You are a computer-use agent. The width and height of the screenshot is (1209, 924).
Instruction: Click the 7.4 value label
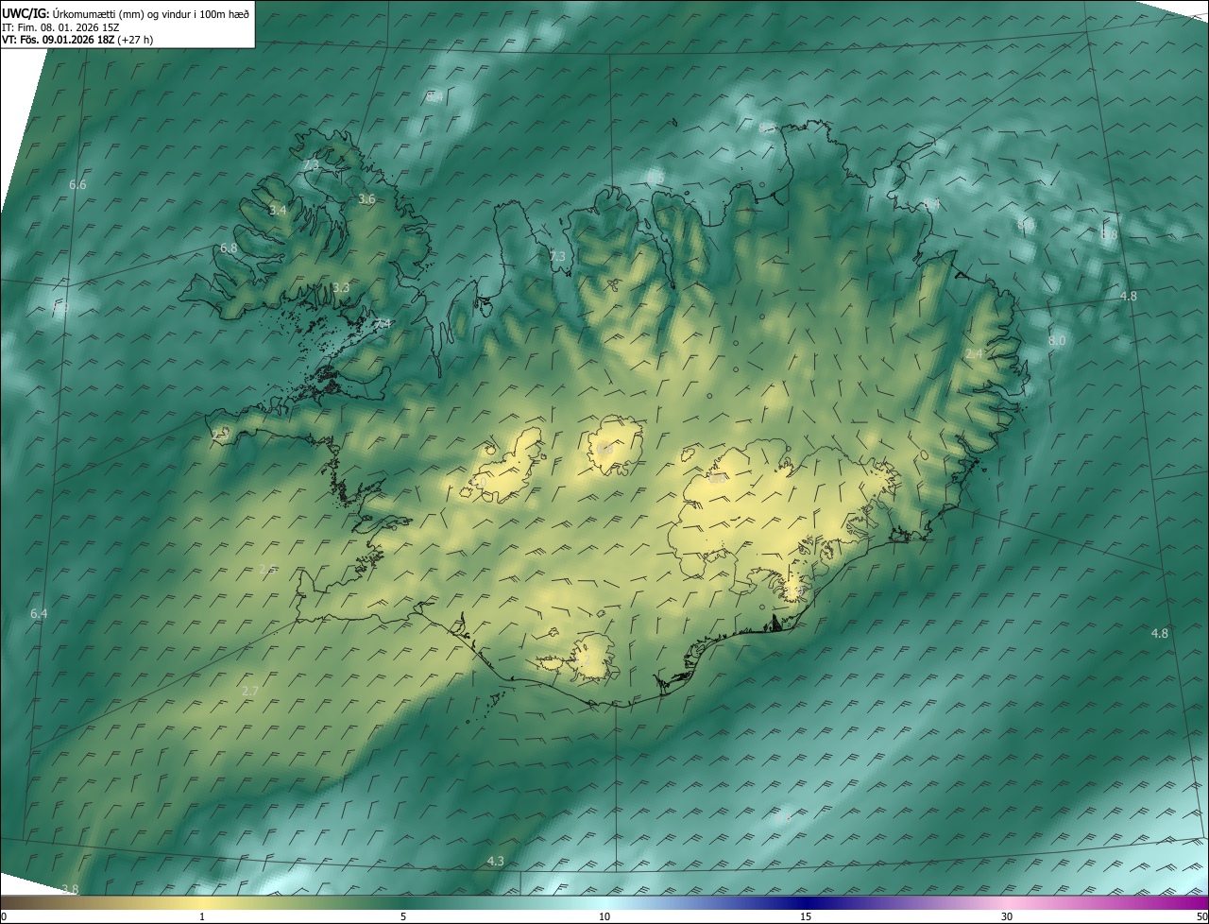pyautogui.click(x=383, y=324)
